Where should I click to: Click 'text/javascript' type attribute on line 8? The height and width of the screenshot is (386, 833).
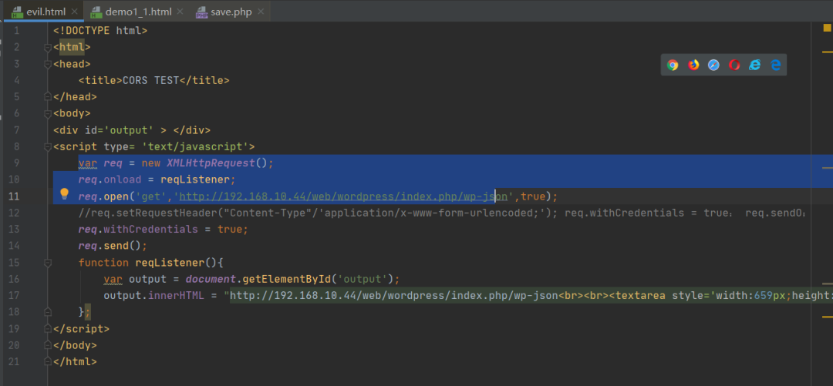pos(195,146)
